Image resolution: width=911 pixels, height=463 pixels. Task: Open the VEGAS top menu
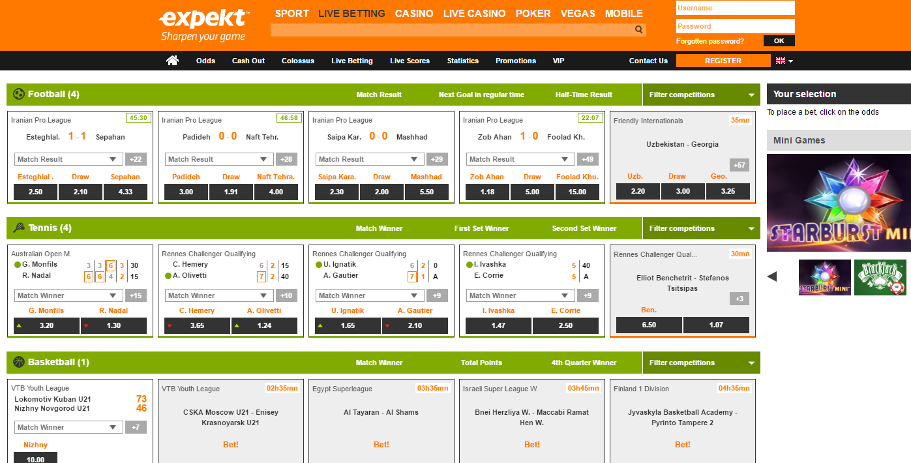tap(578, 14)
